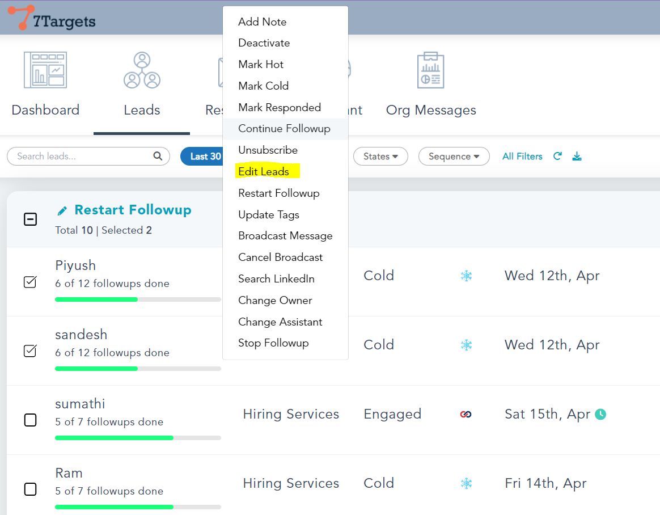This screenshot has height=515, width=660.
Task: Click the clock icon next to Sat 15th, Apr
Action: point(600,415)
